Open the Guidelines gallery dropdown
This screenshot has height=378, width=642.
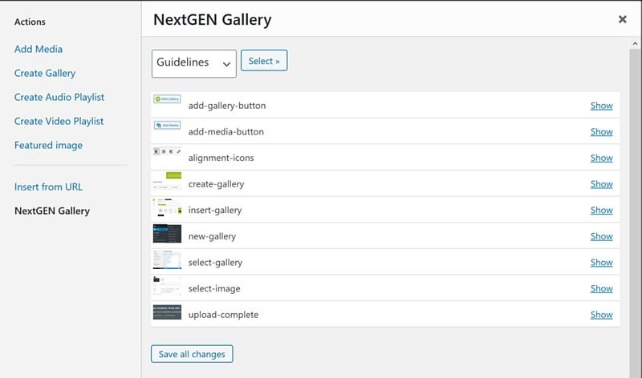click(193, 63)
